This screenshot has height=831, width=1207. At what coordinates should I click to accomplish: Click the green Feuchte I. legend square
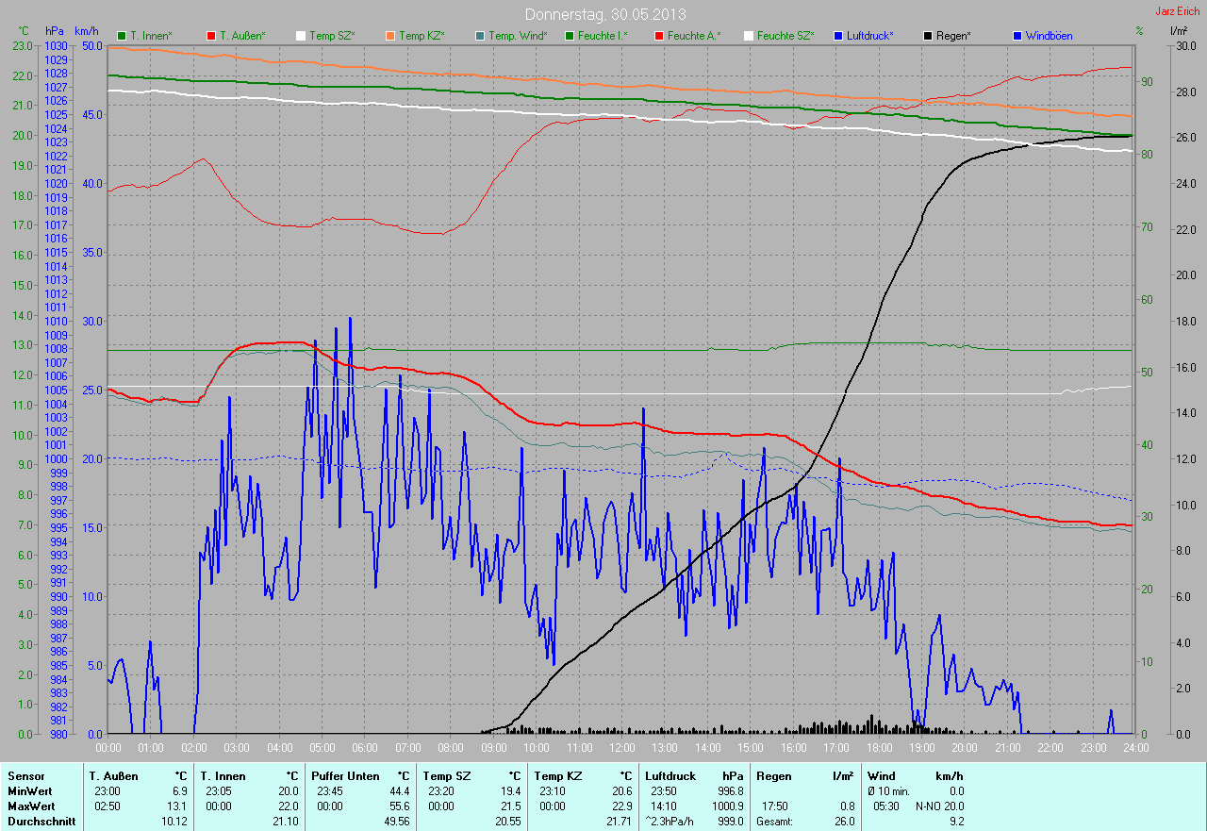570,36
